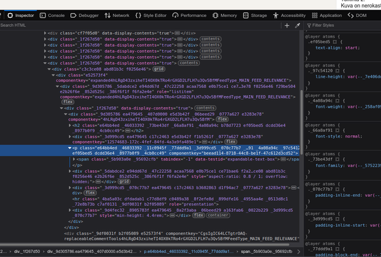The height and width of the screenshot is (257, 381).
Task: Toggle selector highlighter for ._97c54120 rule
Action: coord(337,71)
